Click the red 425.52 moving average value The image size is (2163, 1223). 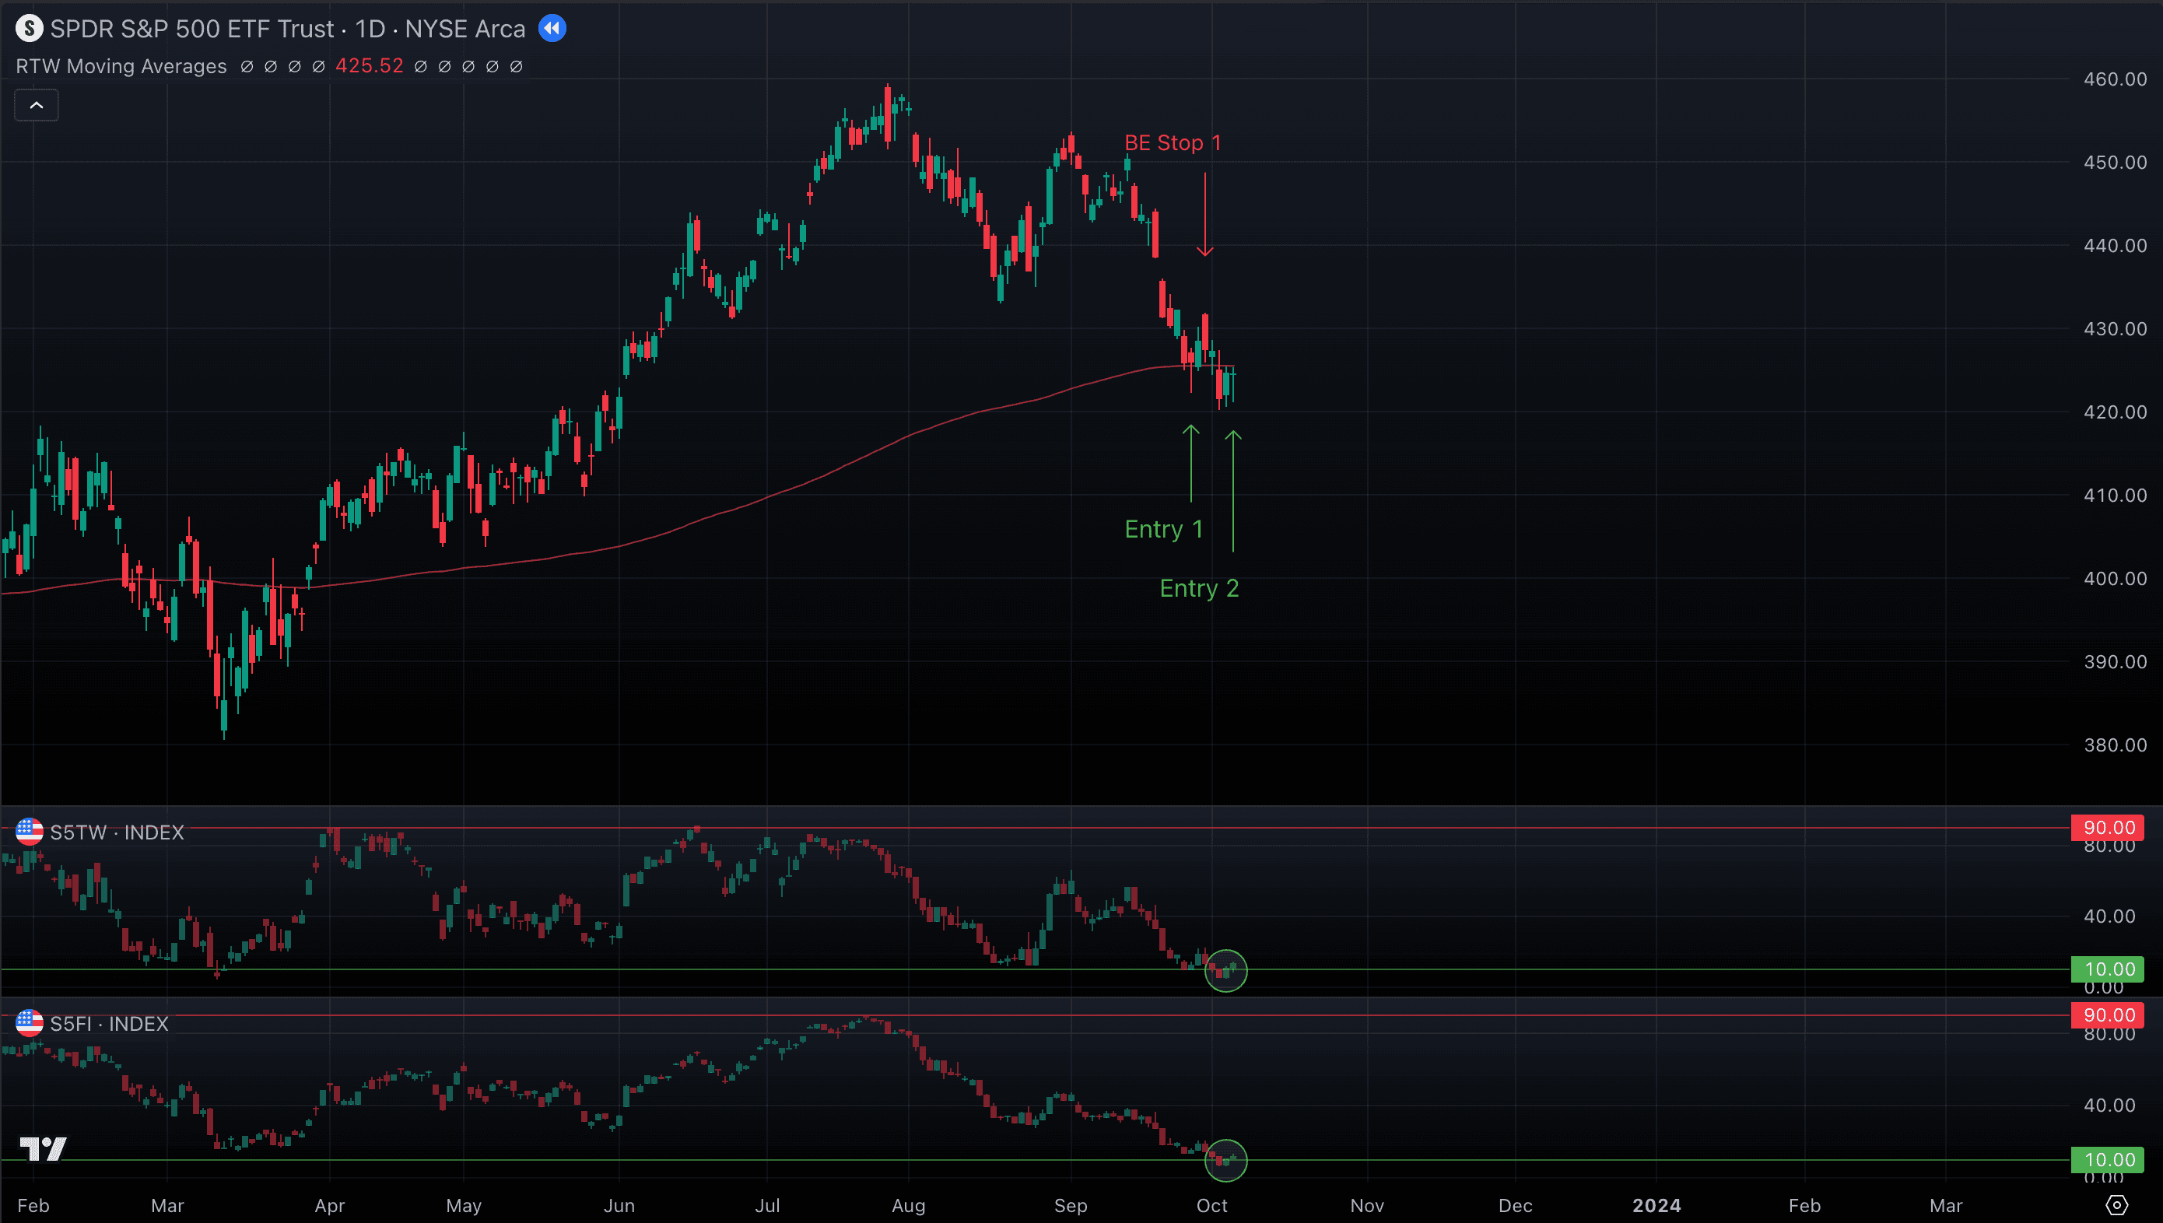(370, 65)
